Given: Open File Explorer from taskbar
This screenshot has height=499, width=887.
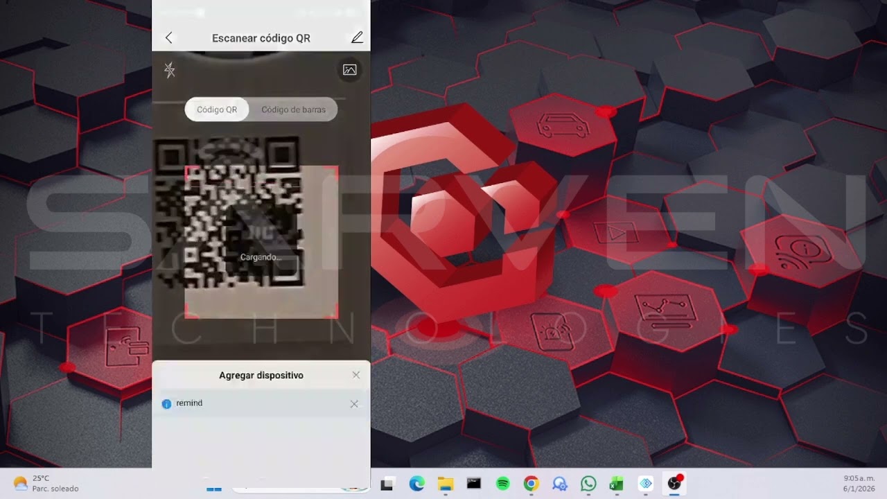Looking at the screenshot, I should pos(445,484).
